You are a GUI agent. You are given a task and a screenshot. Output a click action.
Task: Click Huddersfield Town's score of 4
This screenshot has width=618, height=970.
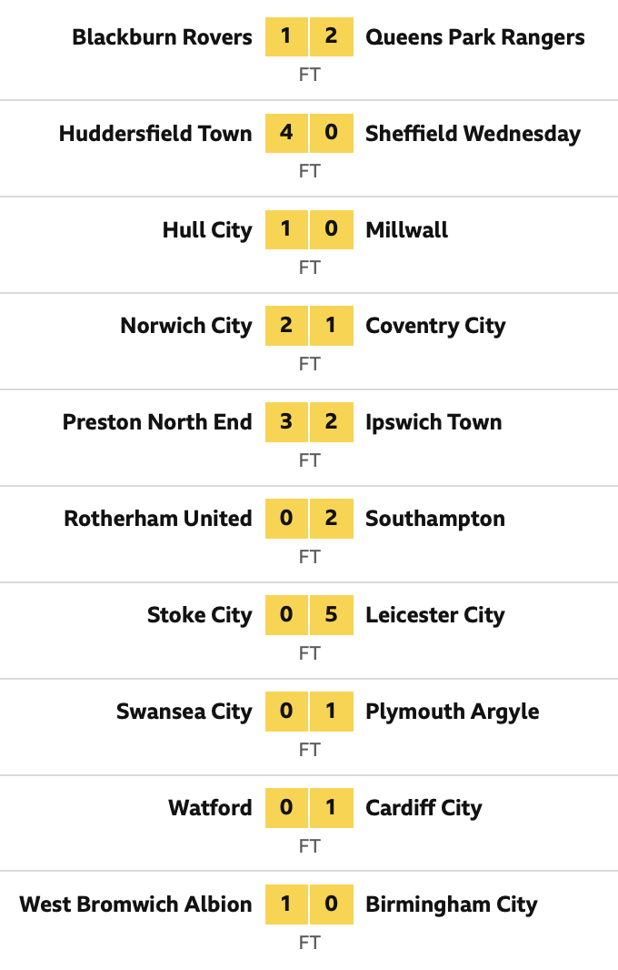[287, 134]
